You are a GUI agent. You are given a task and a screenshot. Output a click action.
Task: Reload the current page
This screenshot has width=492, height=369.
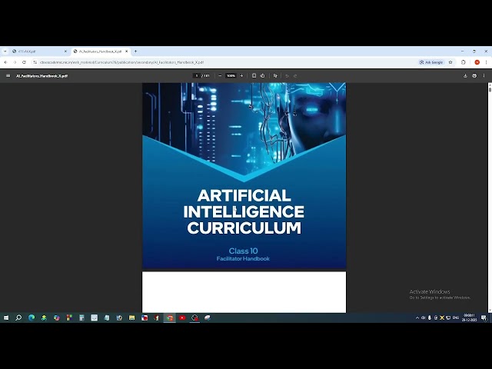[24, 62]
